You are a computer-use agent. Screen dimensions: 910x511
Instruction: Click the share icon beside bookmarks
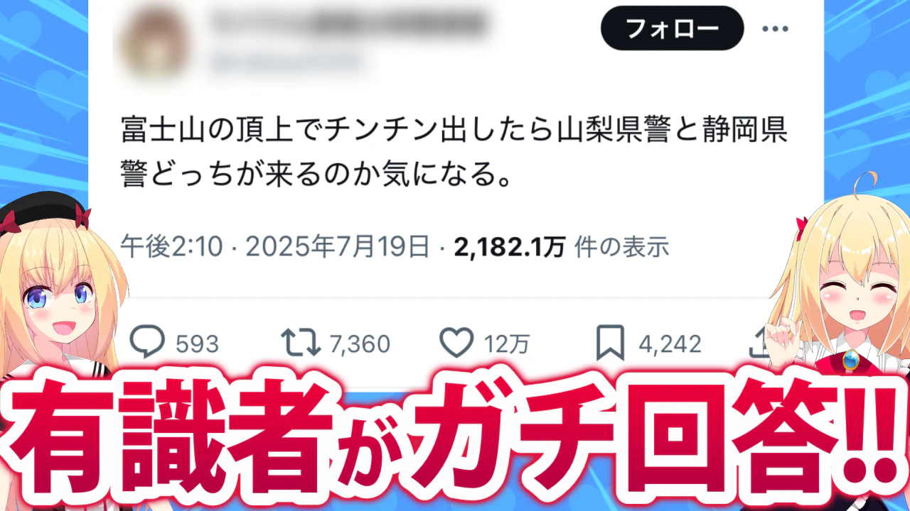coord(761,344)
